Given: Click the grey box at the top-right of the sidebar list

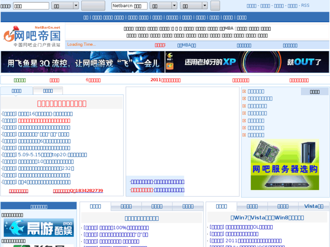Looking at the screenshot, I should [x=315, y=92].
